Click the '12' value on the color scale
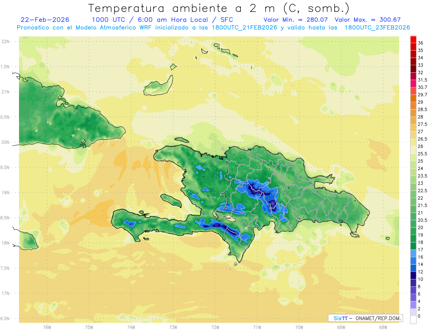 [421, 272]
